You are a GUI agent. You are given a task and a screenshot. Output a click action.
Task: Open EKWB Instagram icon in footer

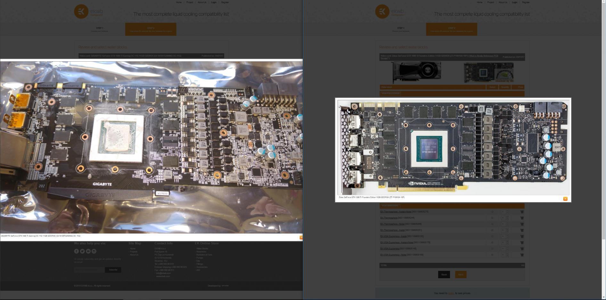(x=94, y=251)
